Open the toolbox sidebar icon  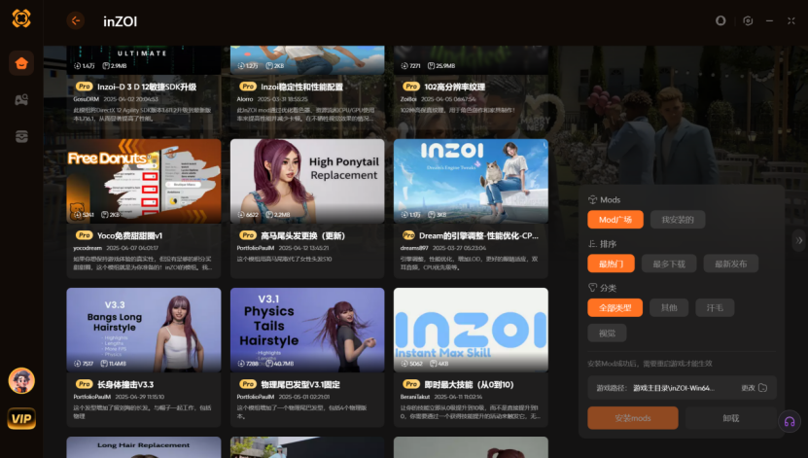[21, 136]
